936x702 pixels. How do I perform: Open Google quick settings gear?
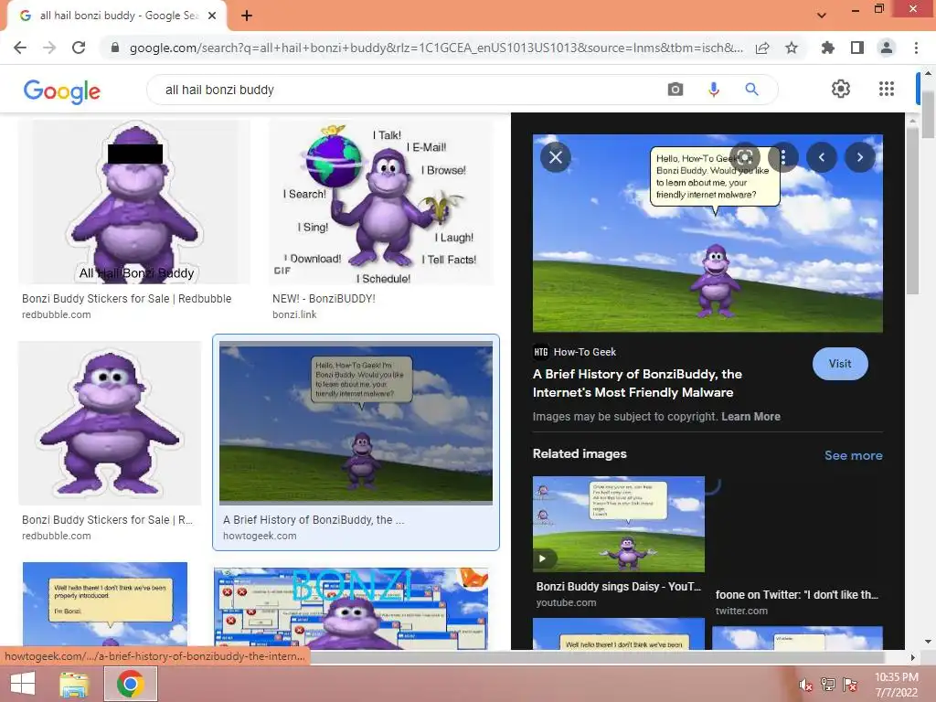pos(841,89)
